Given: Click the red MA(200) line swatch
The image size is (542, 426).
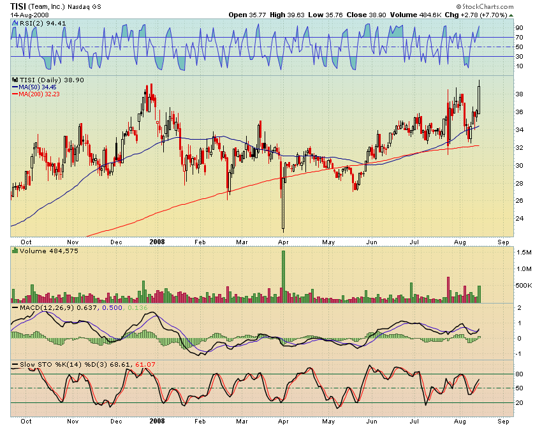Looking at the screenshot, I should click(x=15, y=94).
